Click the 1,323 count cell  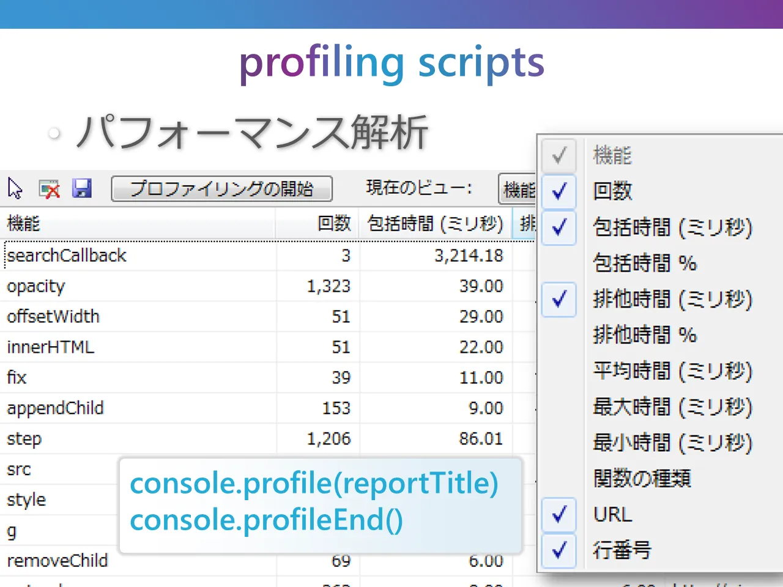[x=328, y=286]
